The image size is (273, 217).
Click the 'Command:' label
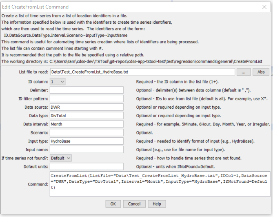38,184
